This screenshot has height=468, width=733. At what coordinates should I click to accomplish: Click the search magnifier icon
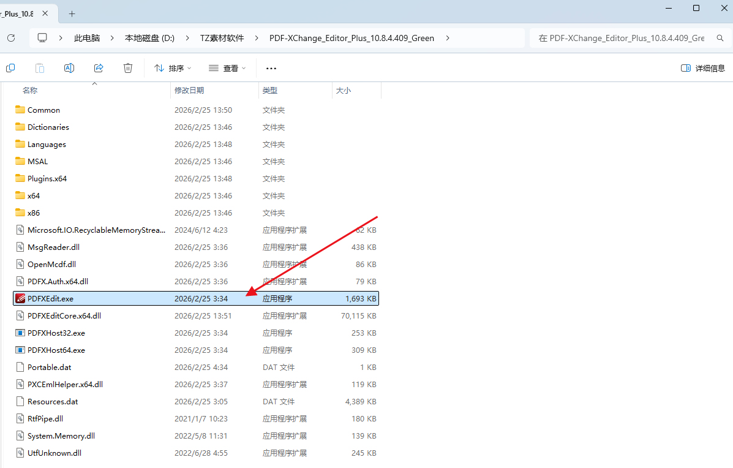tap(720, 38)
